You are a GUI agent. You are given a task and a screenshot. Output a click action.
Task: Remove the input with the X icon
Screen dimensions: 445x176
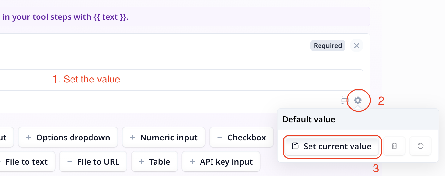[x=356, y=46]
